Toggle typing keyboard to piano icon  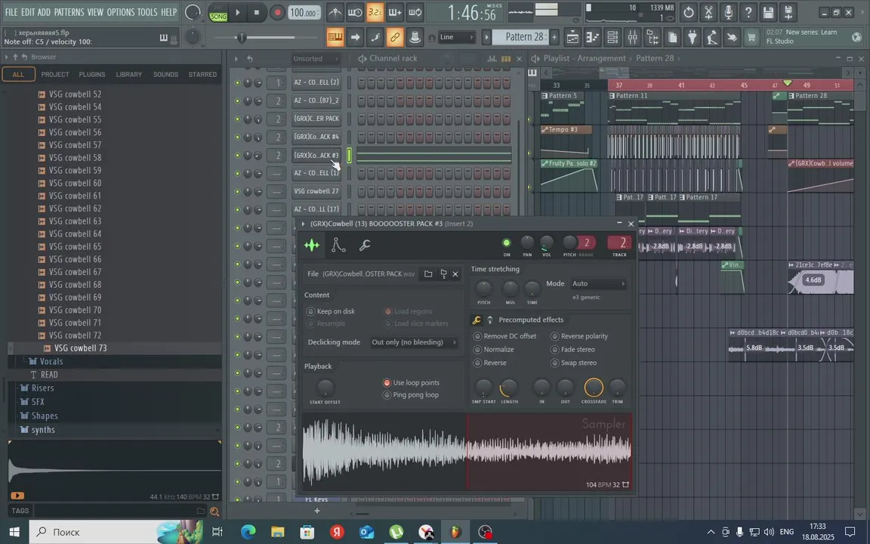coord(335,37)
